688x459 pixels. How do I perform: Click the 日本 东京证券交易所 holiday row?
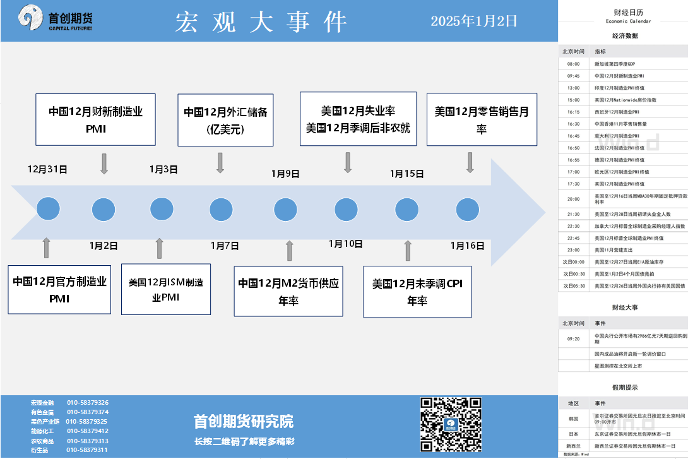(x=623, y=434)
